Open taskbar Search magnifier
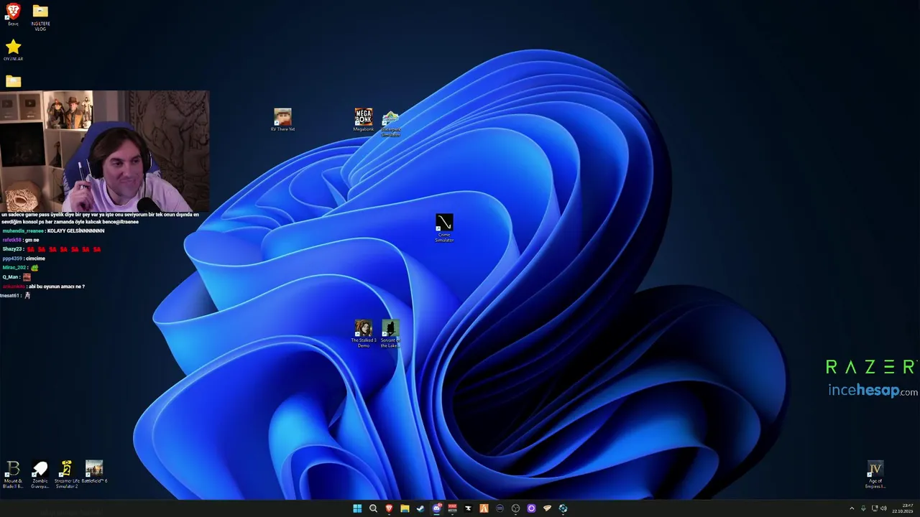Viewport: 920px width, 517px height. (x=373, y=508)
